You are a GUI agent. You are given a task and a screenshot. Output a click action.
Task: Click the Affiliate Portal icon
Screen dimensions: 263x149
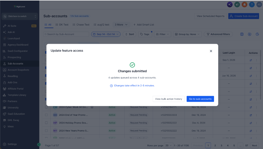[4, 89]
